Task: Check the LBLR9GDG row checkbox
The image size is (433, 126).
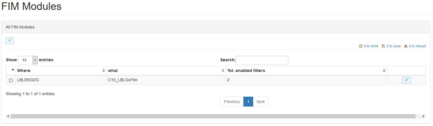Action: (x=11, y=80)
